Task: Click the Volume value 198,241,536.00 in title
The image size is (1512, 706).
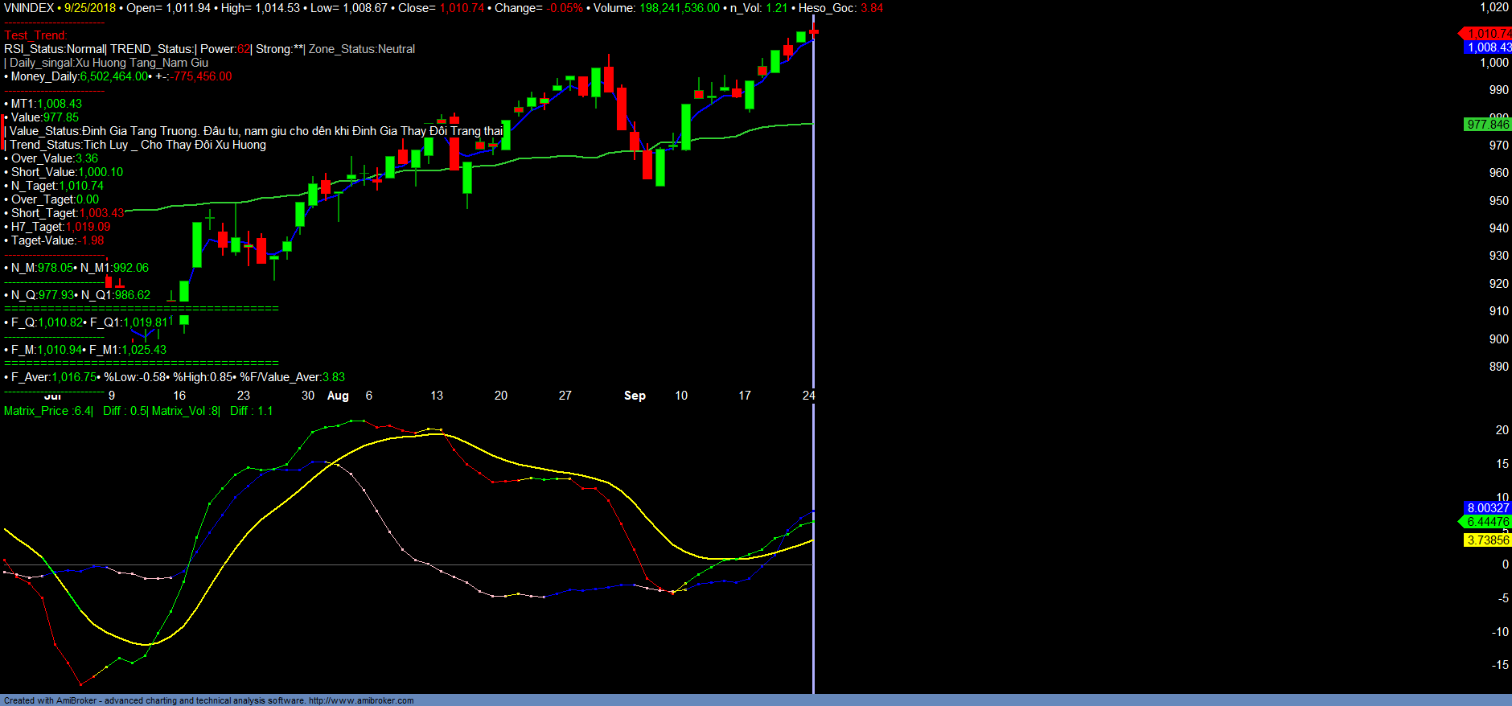Action: click(x=679, y=8)
